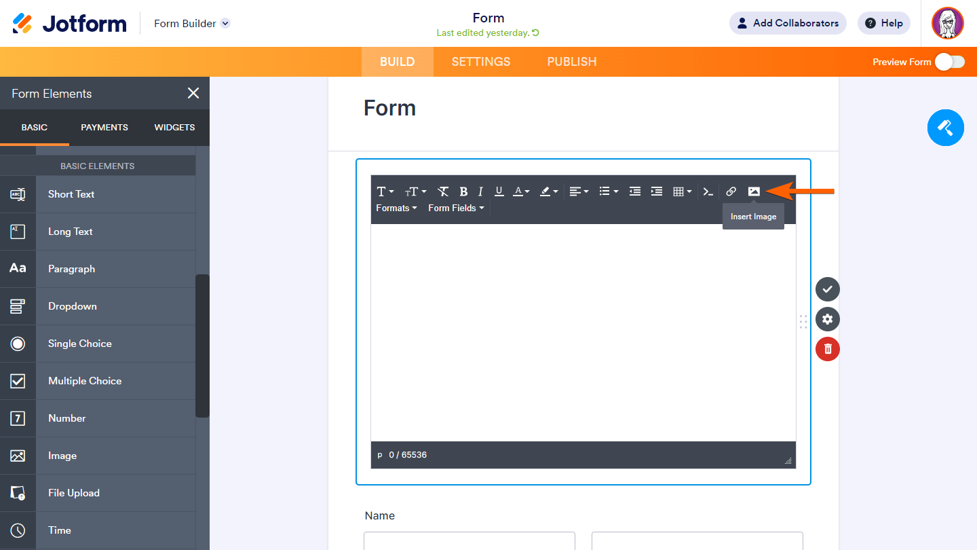Open the font family dropdown
This screenshot has height=550, width=977.
[385, 191]
